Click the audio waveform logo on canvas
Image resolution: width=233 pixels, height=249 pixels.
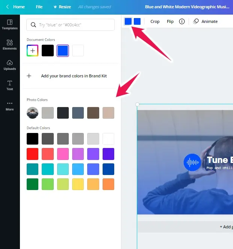click(192, 162)
